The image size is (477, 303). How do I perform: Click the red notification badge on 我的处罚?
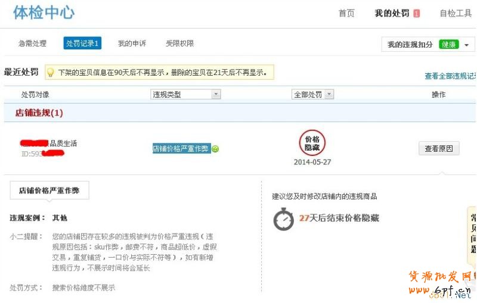[x=416, y=14]
